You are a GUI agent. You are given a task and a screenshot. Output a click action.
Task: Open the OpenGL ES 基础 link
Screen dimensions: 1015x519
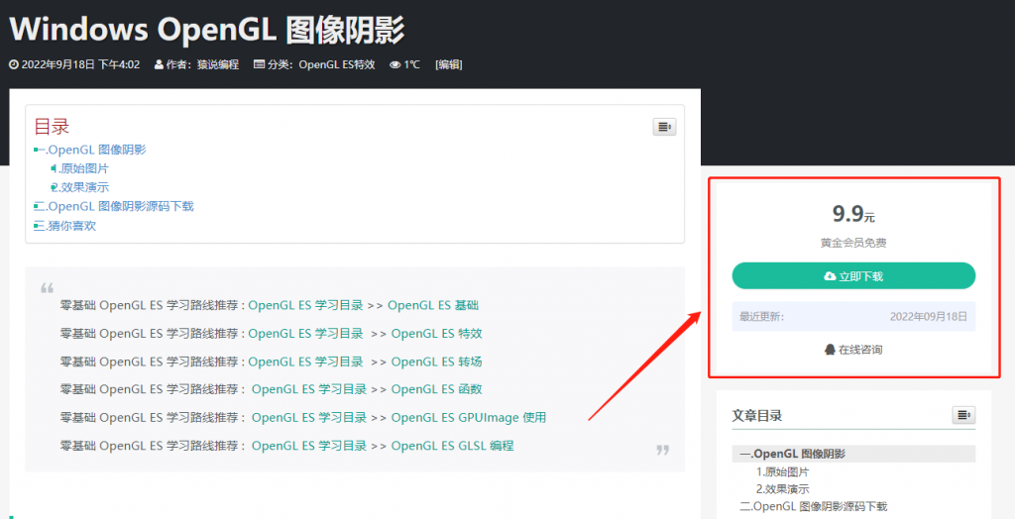coord(433,305)
